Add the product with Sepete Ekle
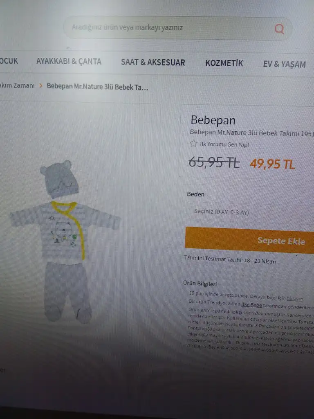The height and width of the screenshot is (419, 314). click(249, 240)
